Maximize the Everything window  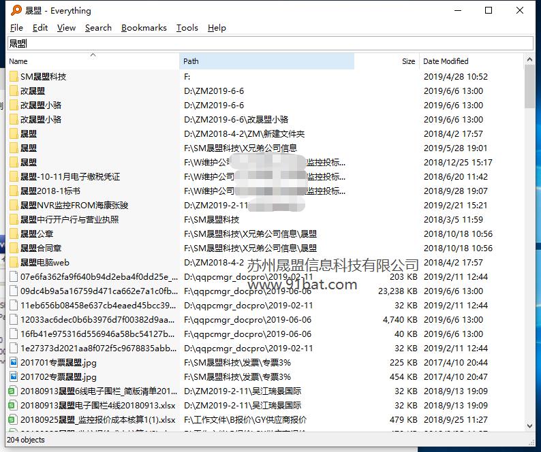pyautogui.click(x=489, y=10)
